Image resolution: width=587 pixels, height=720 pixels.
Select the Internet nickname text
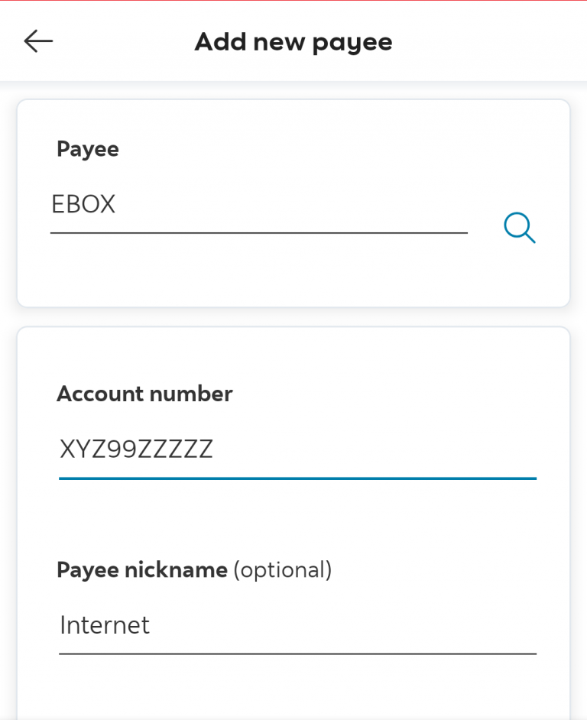103,625
